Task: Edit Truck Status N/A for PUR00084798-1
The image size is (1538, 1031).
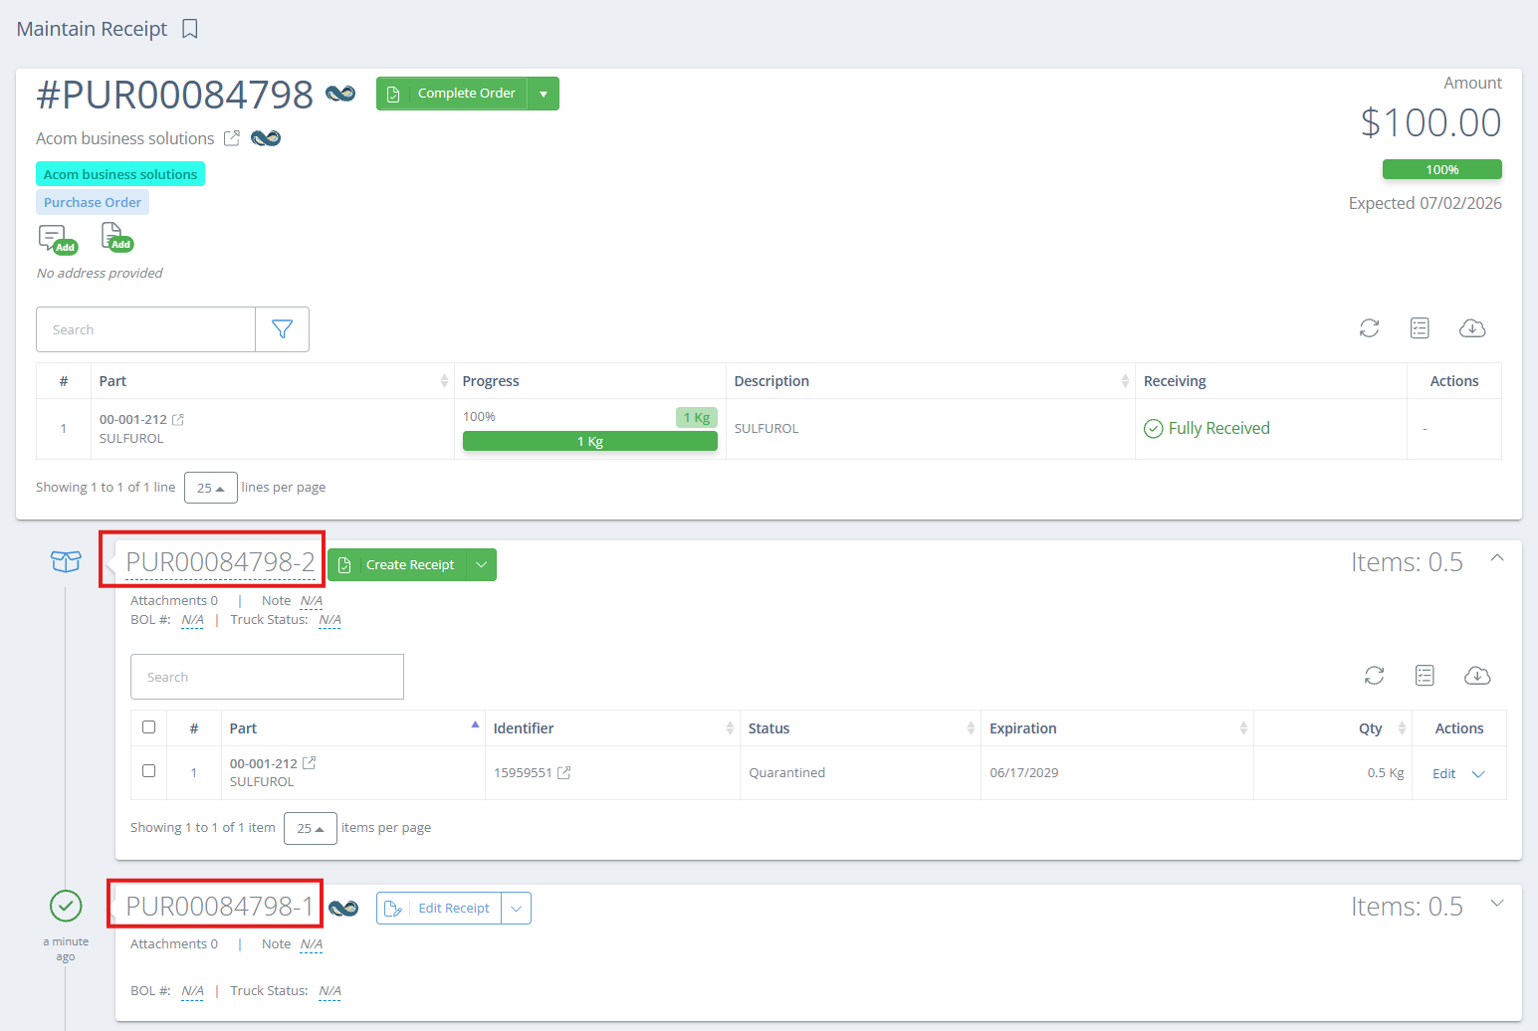Action: pyautogui.click(x=330, y=991)
